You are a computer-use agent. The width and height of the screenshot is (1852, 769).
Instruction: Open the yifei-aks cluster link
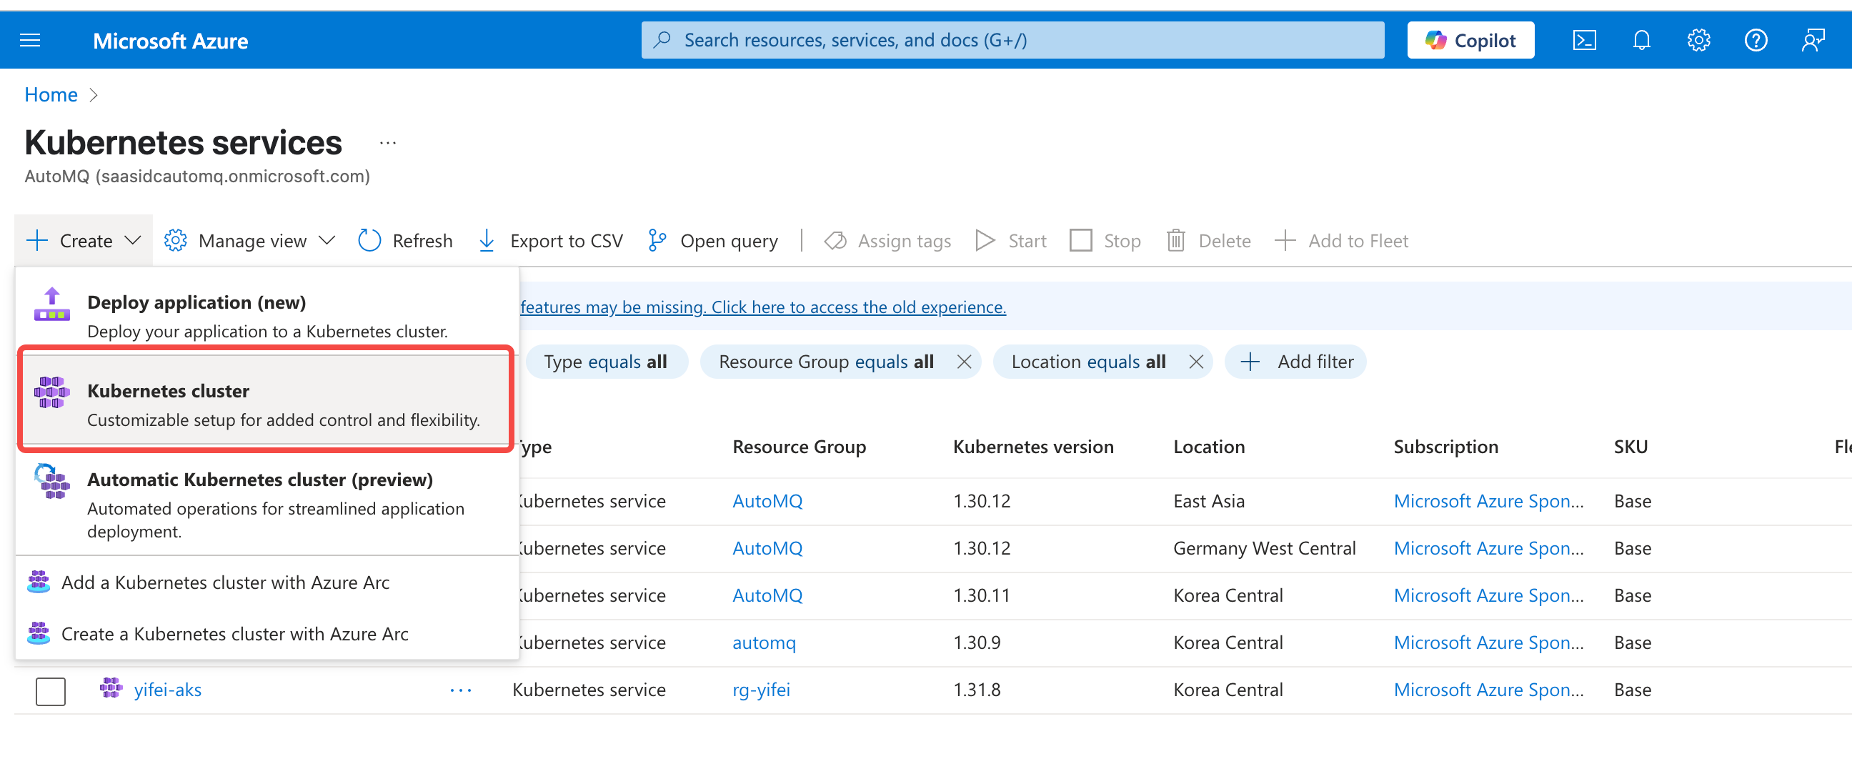167,689
